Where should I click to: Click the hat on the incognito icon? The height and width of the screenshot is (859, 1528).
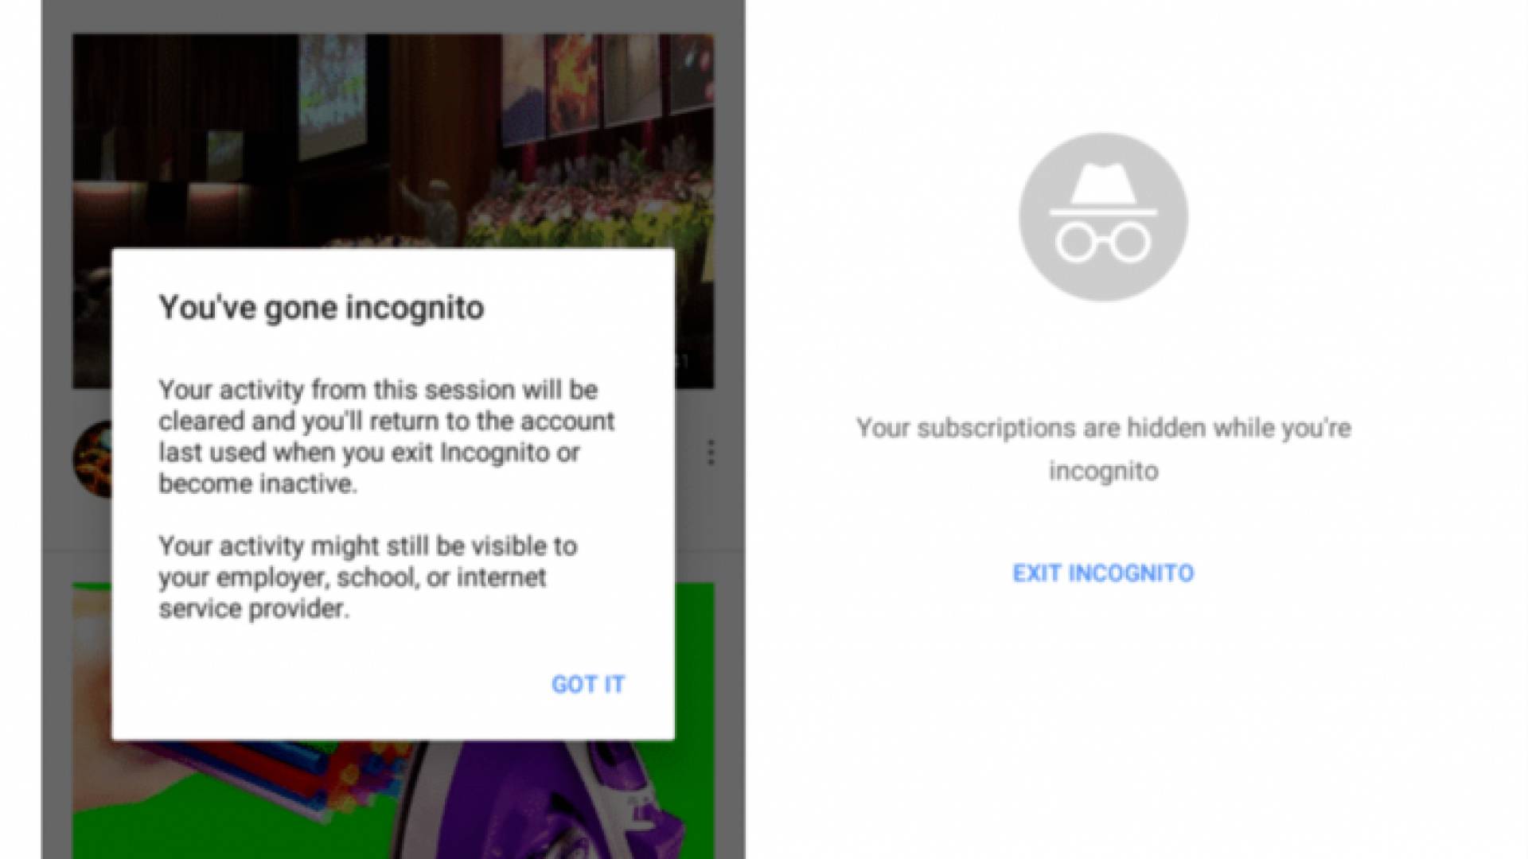1103,191
